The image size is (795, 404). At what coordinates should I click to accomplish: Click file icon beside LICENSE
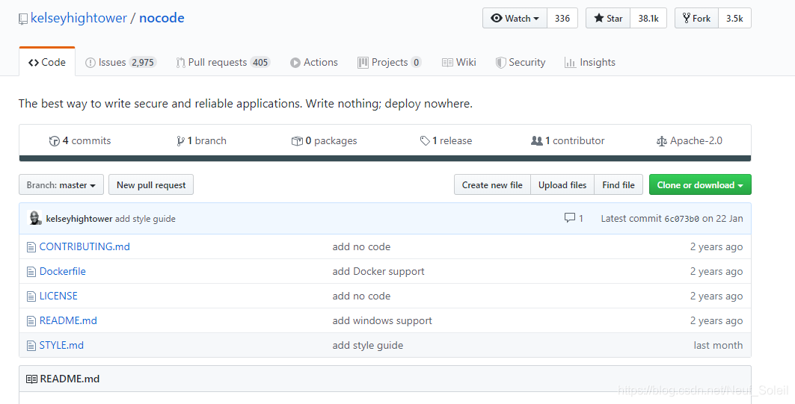point(31,296)
